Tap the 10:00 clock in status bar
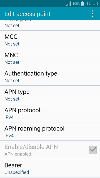The width and height of the screenshot is (100, 178). pyautogui.click(x=92, y=4)
